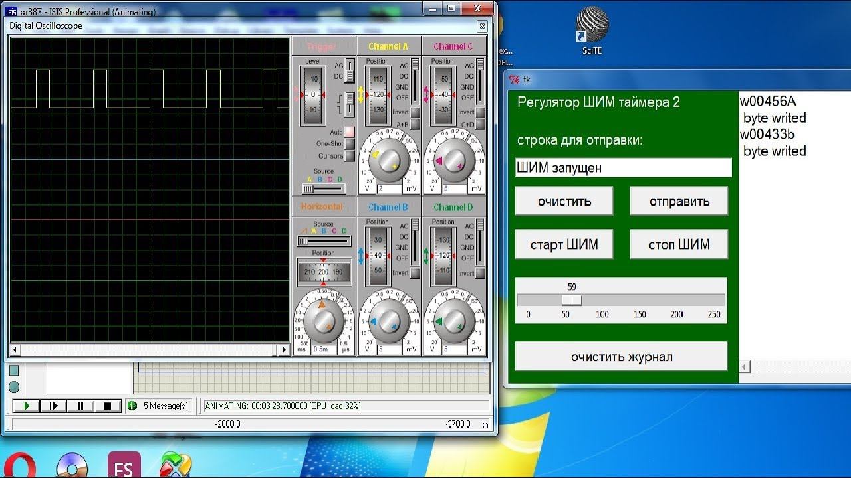Click the Trigger Level thumbwheel
The image size is (851, 478).
(x=312, y=95)
